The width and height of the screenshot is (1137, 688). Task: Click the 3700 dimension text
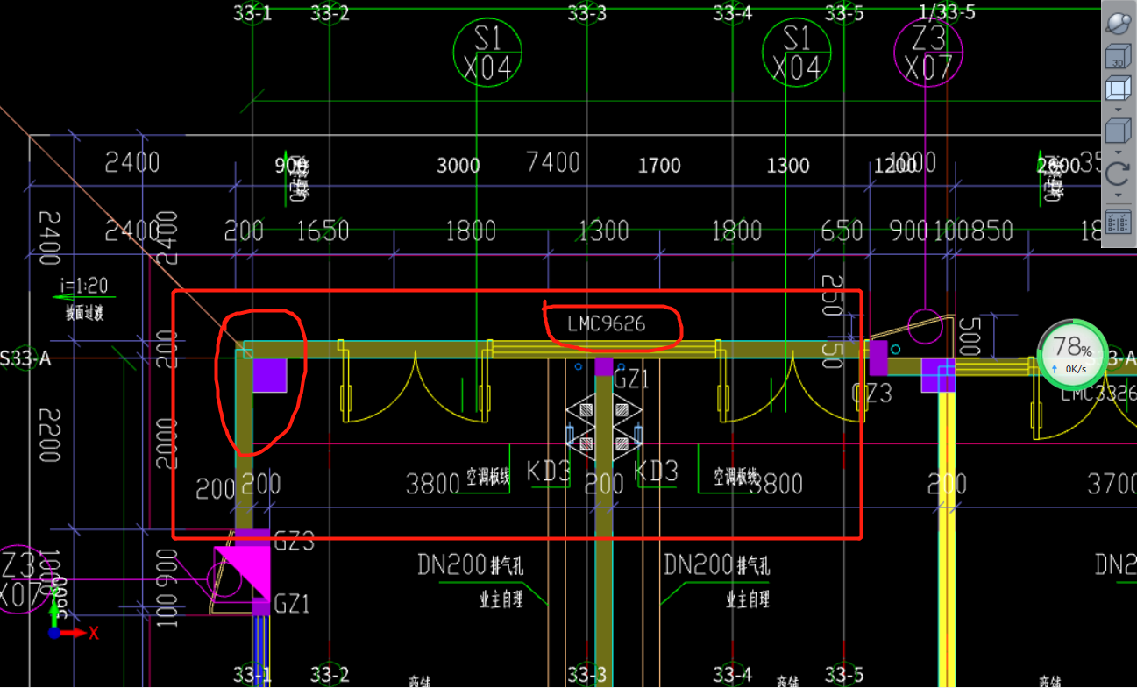pos(1111,483)
